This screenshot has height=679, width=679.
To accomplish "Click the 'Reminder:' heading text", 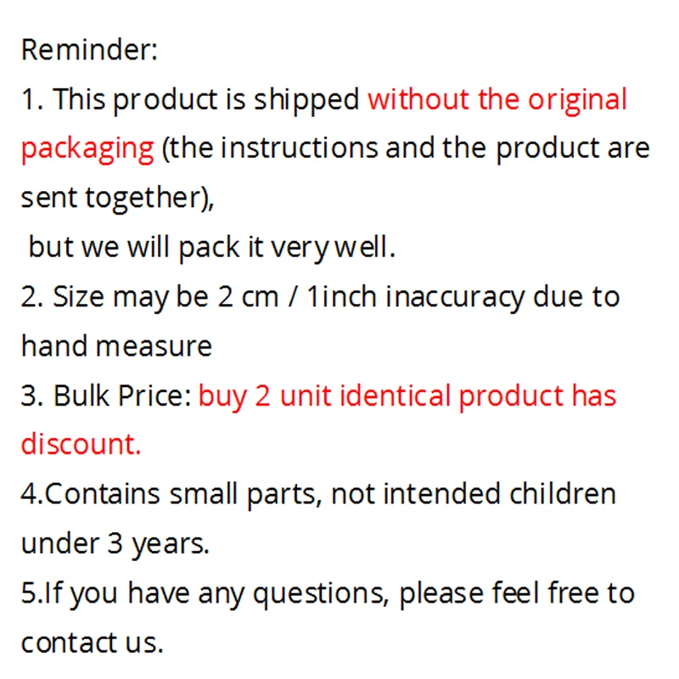I will coord(89,49).
